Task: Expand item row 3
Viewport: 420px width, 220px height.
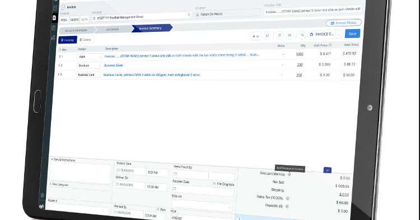Action: click(x=59, y=74)
